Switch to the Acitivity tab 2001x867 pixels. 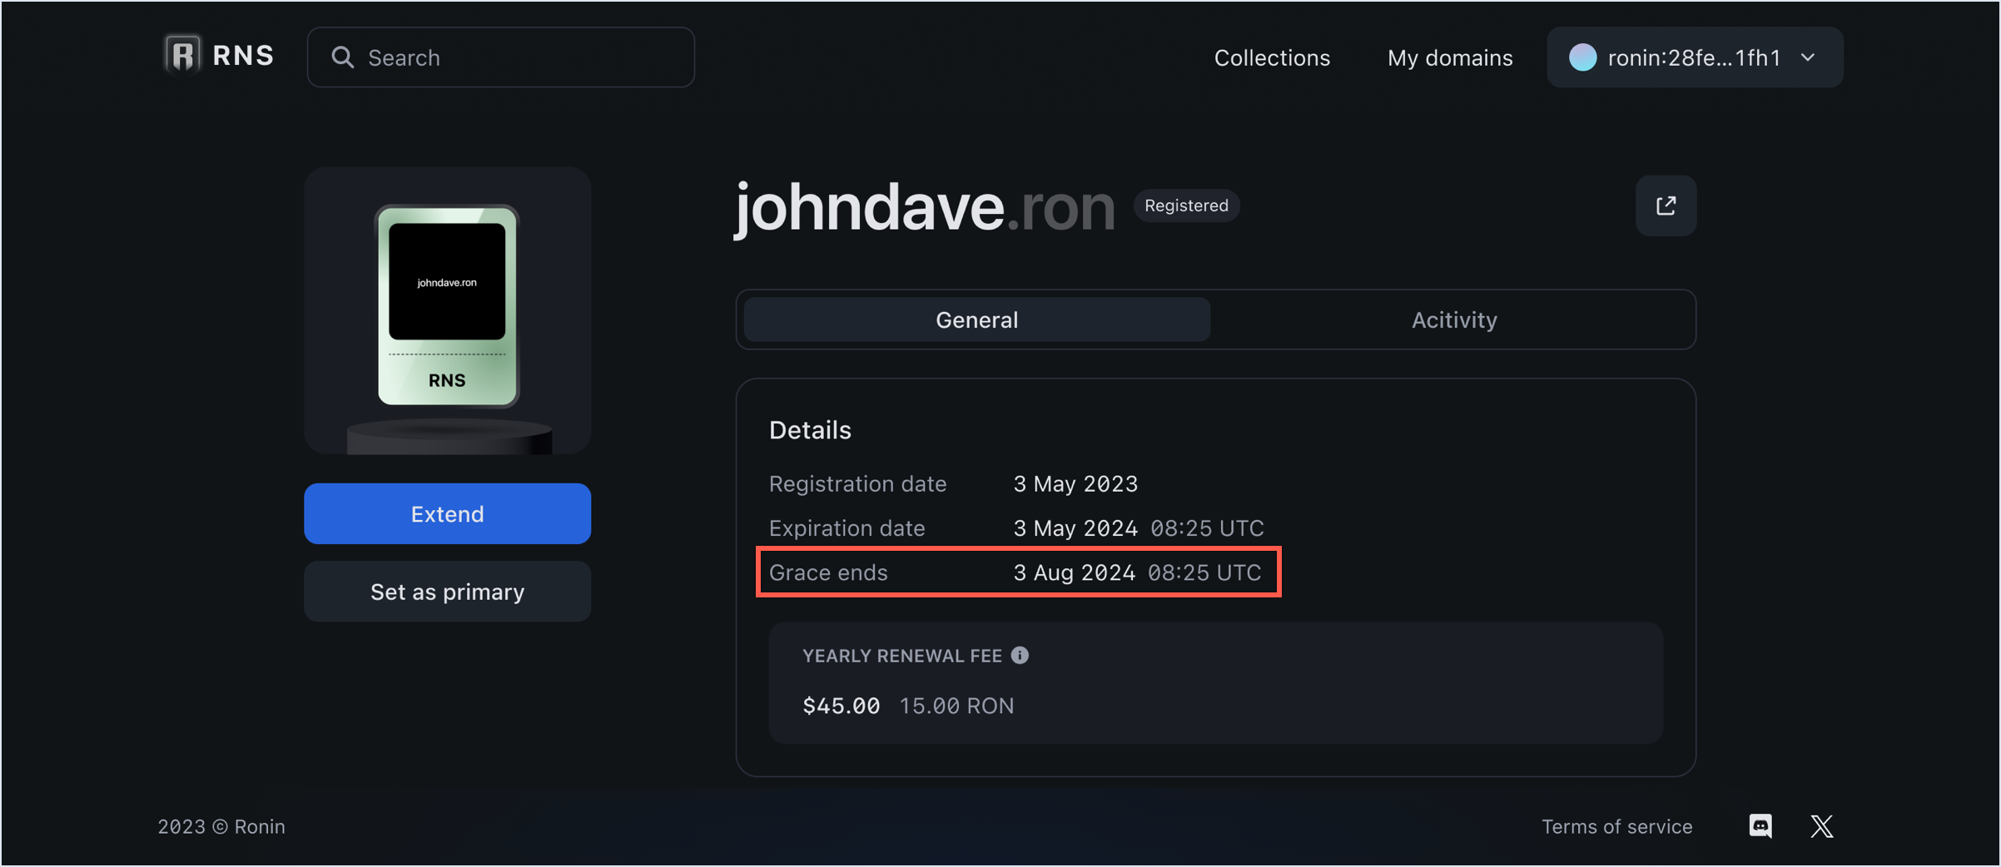(1453, 320)
